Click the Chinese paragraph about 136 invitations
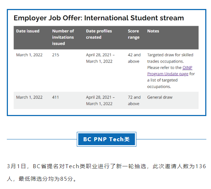This screenshot has width=211, height=189. click(107, 172)
